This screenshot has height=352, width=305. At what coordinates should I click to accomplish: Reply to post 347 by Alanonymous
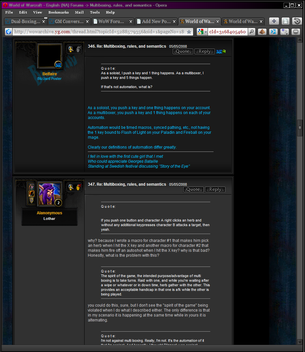coord(215,189)
